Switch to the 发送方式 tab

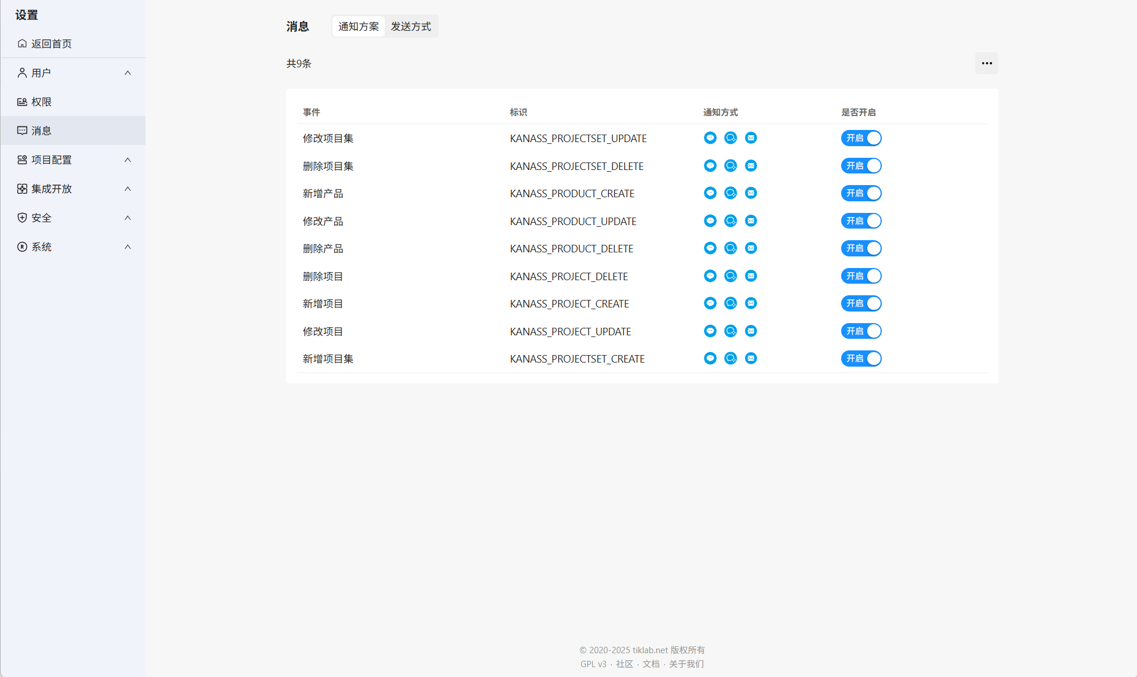pos(411,27)
